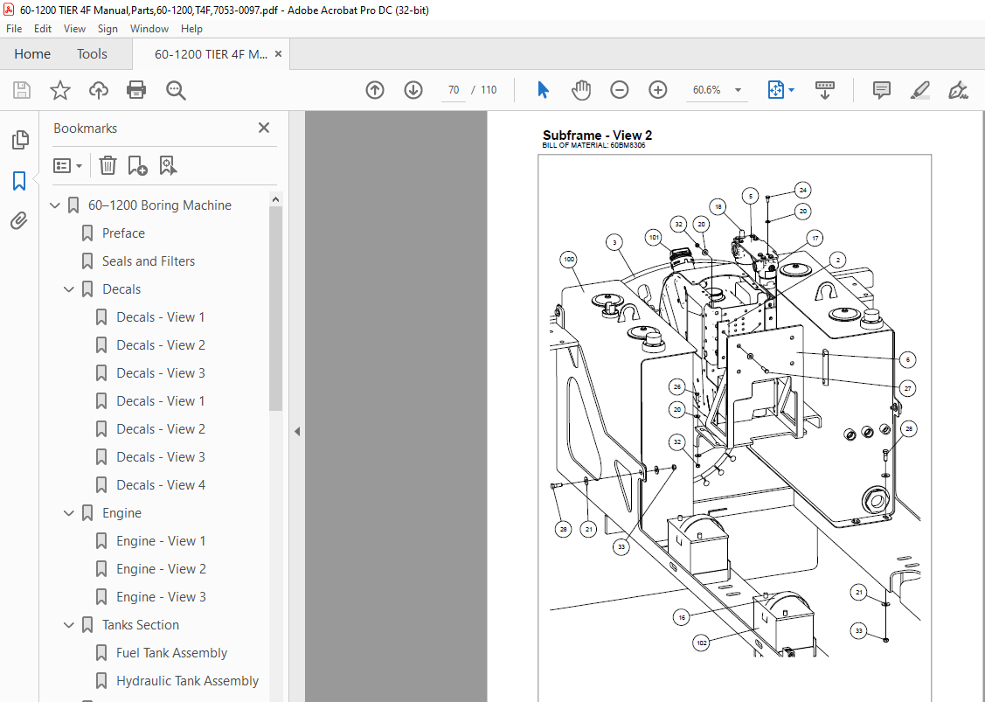Collapse the Tanks Section bookmark group

point(69,625)
